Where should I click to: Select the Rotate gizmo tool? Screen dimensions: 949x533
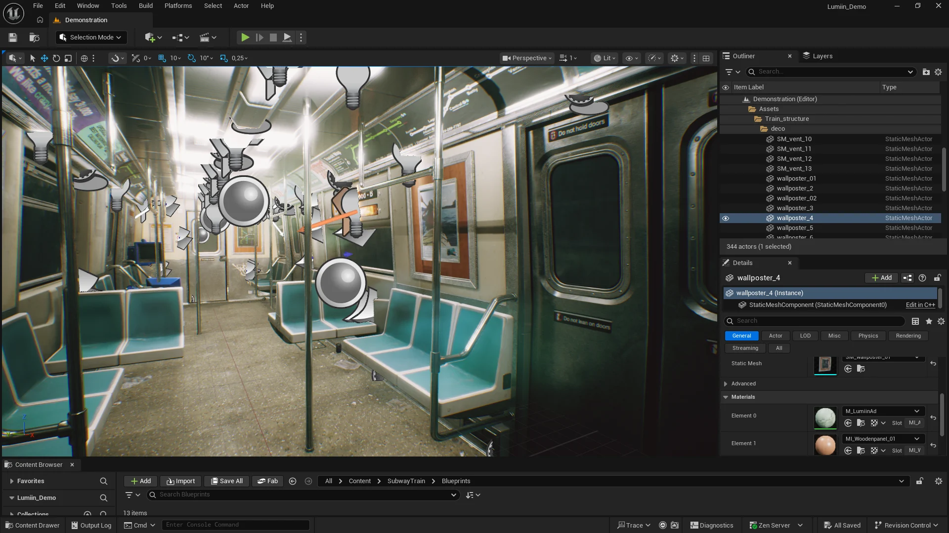(56, 58)
